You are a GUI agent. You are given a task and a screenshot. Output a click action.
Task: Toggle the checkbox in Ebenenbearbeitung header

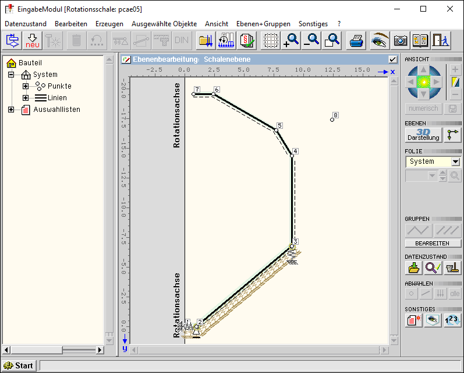coord(392,59)
